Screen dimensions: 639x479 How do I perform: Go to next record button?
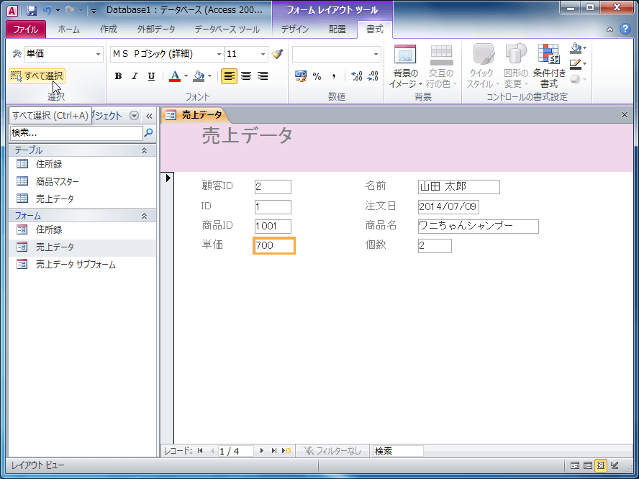[x=262, y=451]
